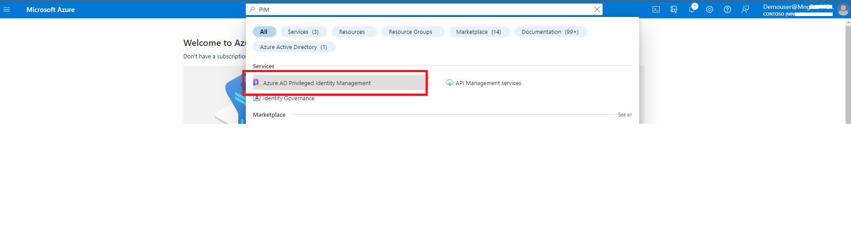Open the hamburger portal menu
851x229 pixels.
tap(7, 9)
